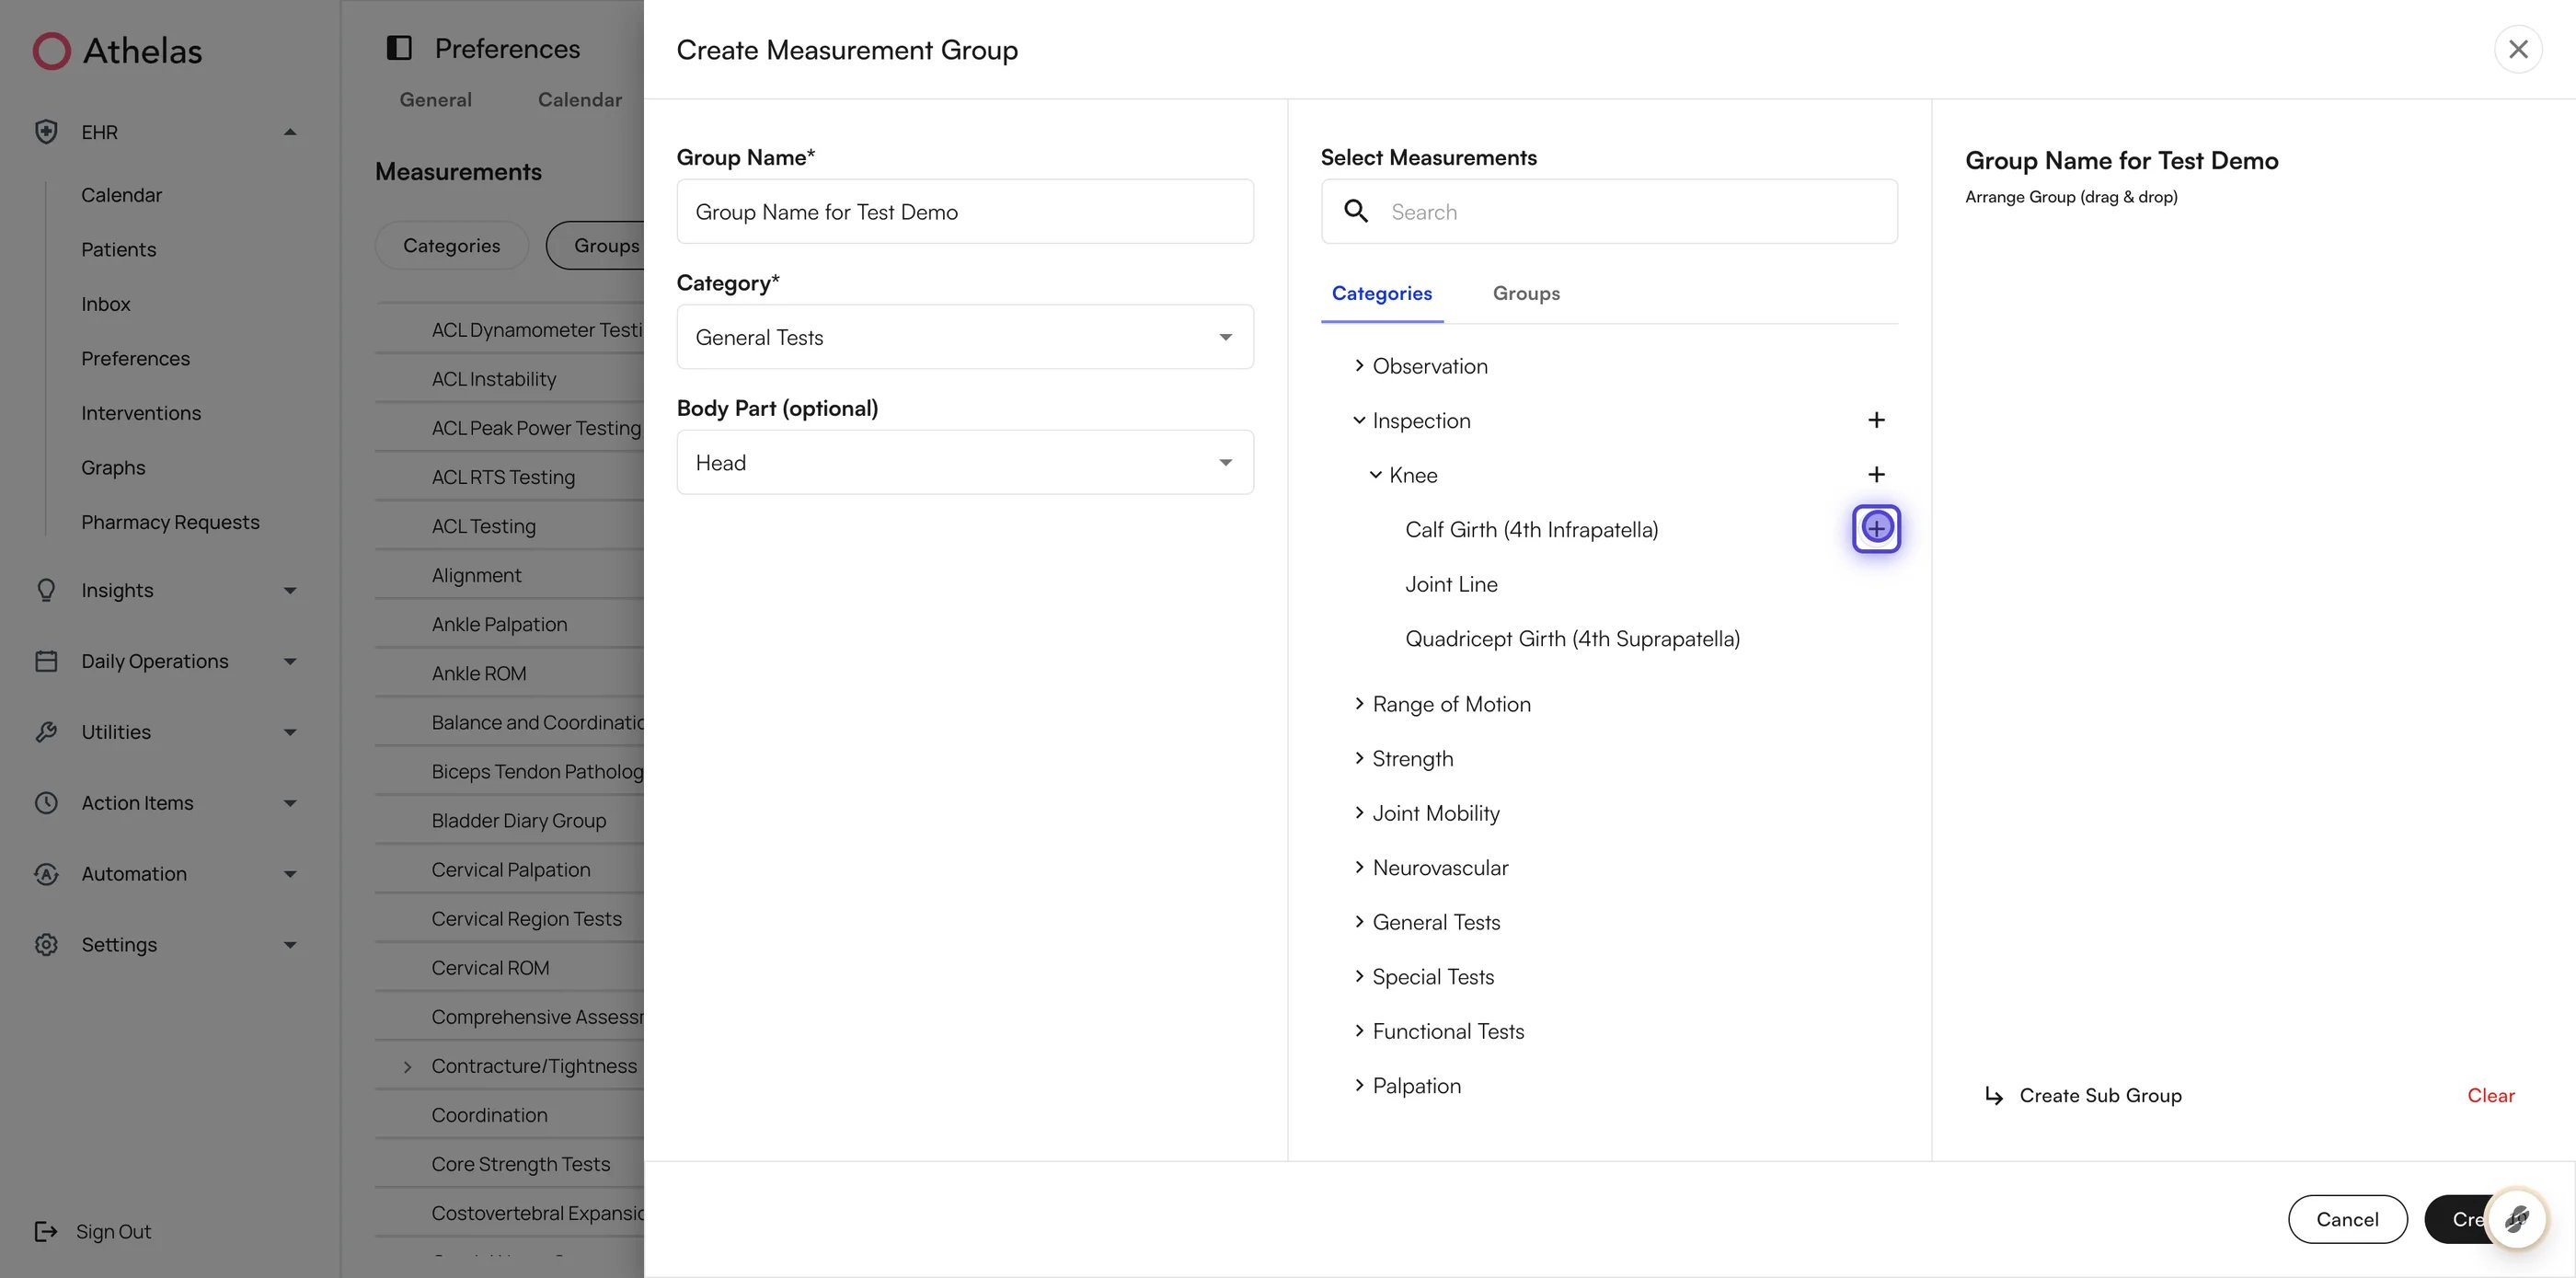Collapse the EHR sidebar section

coord(290,132)
